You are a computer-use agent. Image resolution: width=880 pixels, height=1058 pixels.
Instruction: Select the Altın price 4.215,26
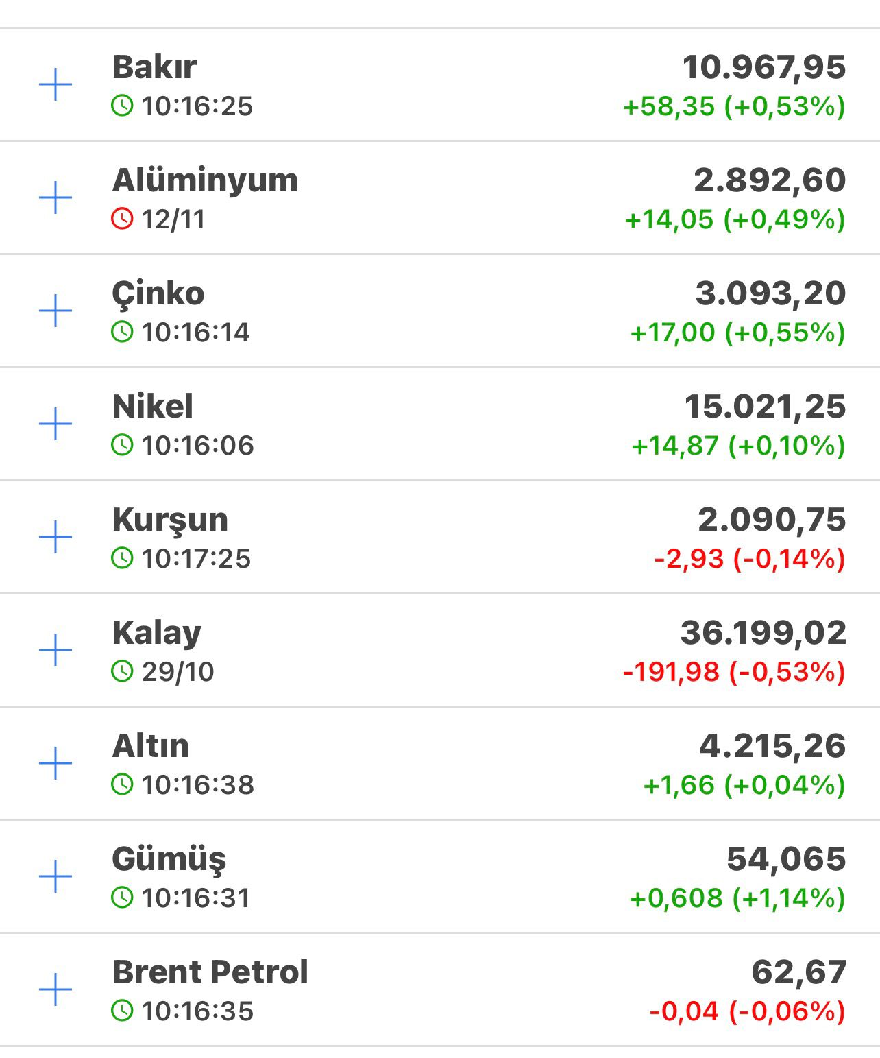click(x=772, y=746)
